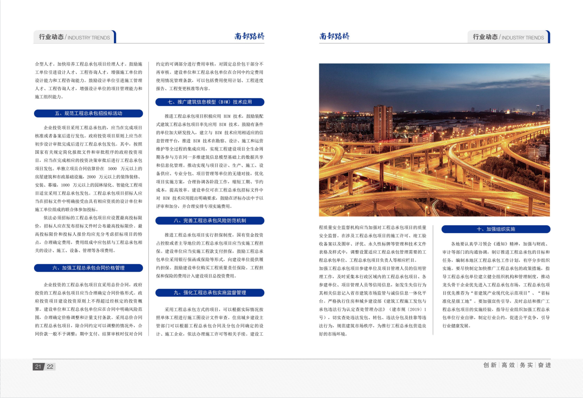Image resolution: width=583 pixels, height=398 pixels.
Task: Select heading '九、强化工程总承包实施监督管理'
Action: pyautogui.click(x=209, y=292)
